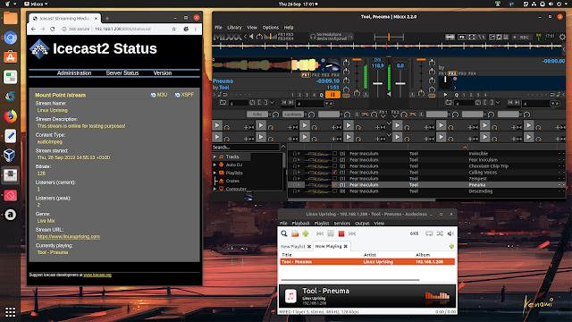
Task: Start deck 2 playback in Mixxx
Action: click(x=445, y=95)
